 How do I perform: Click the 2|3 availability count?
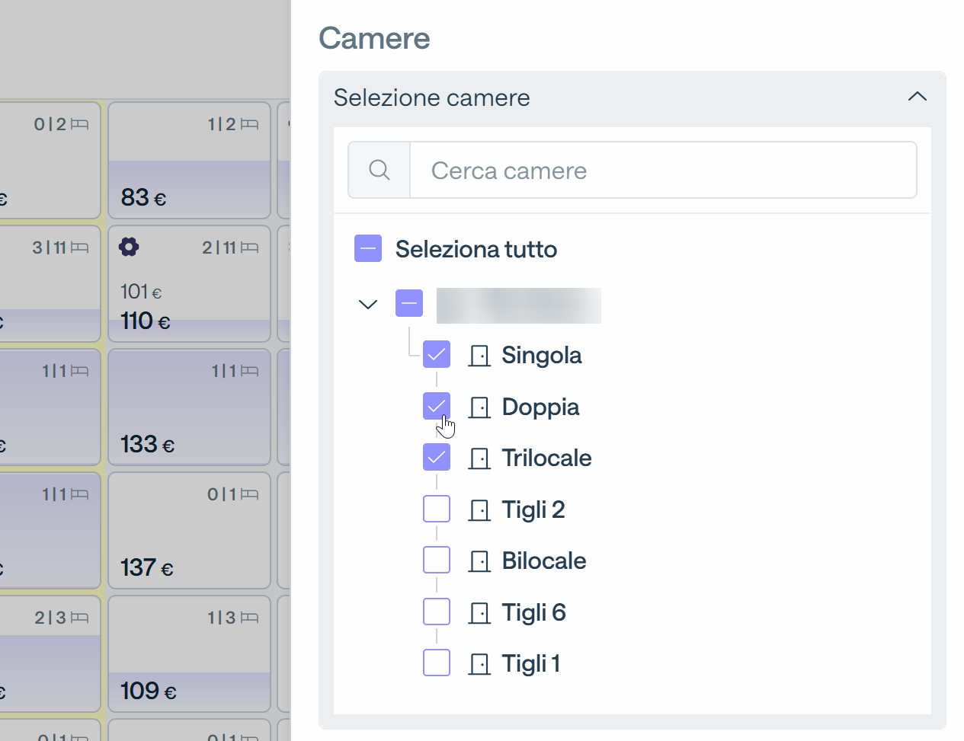pos(50,618)
